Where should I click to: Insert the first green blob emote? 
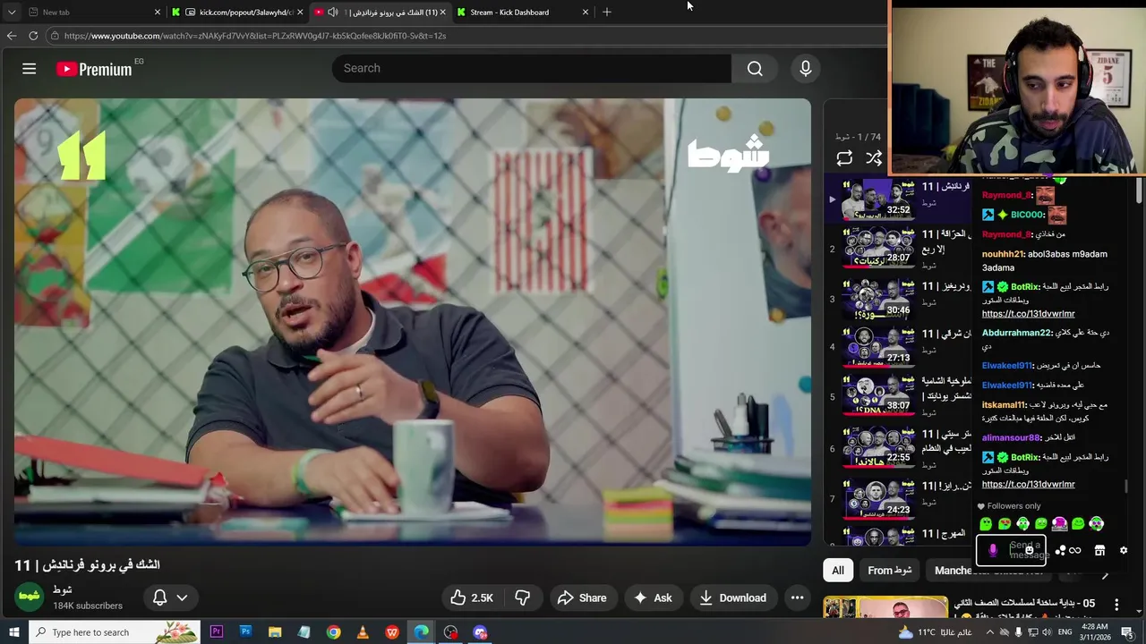(x=986, y=524)
